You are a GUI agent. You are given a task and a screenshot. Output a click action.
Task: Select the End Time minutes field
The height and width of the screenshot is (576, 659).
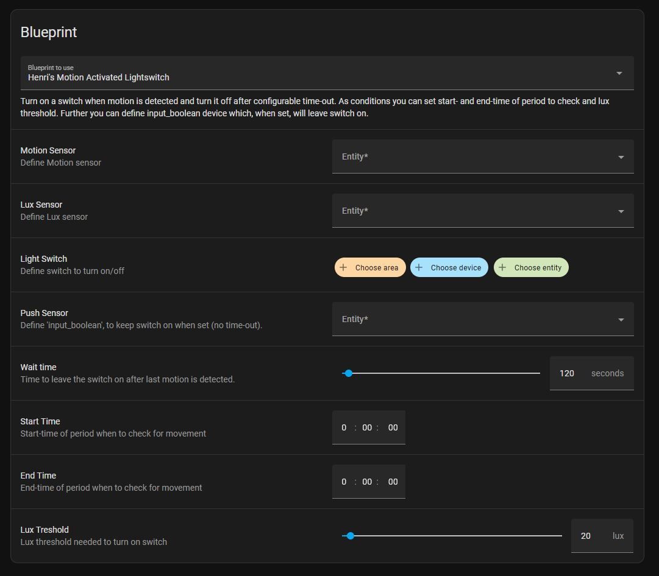point(367,482)
